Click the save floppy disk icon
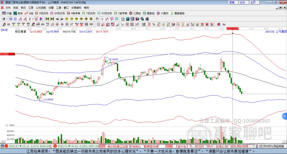 coord(137,19)
